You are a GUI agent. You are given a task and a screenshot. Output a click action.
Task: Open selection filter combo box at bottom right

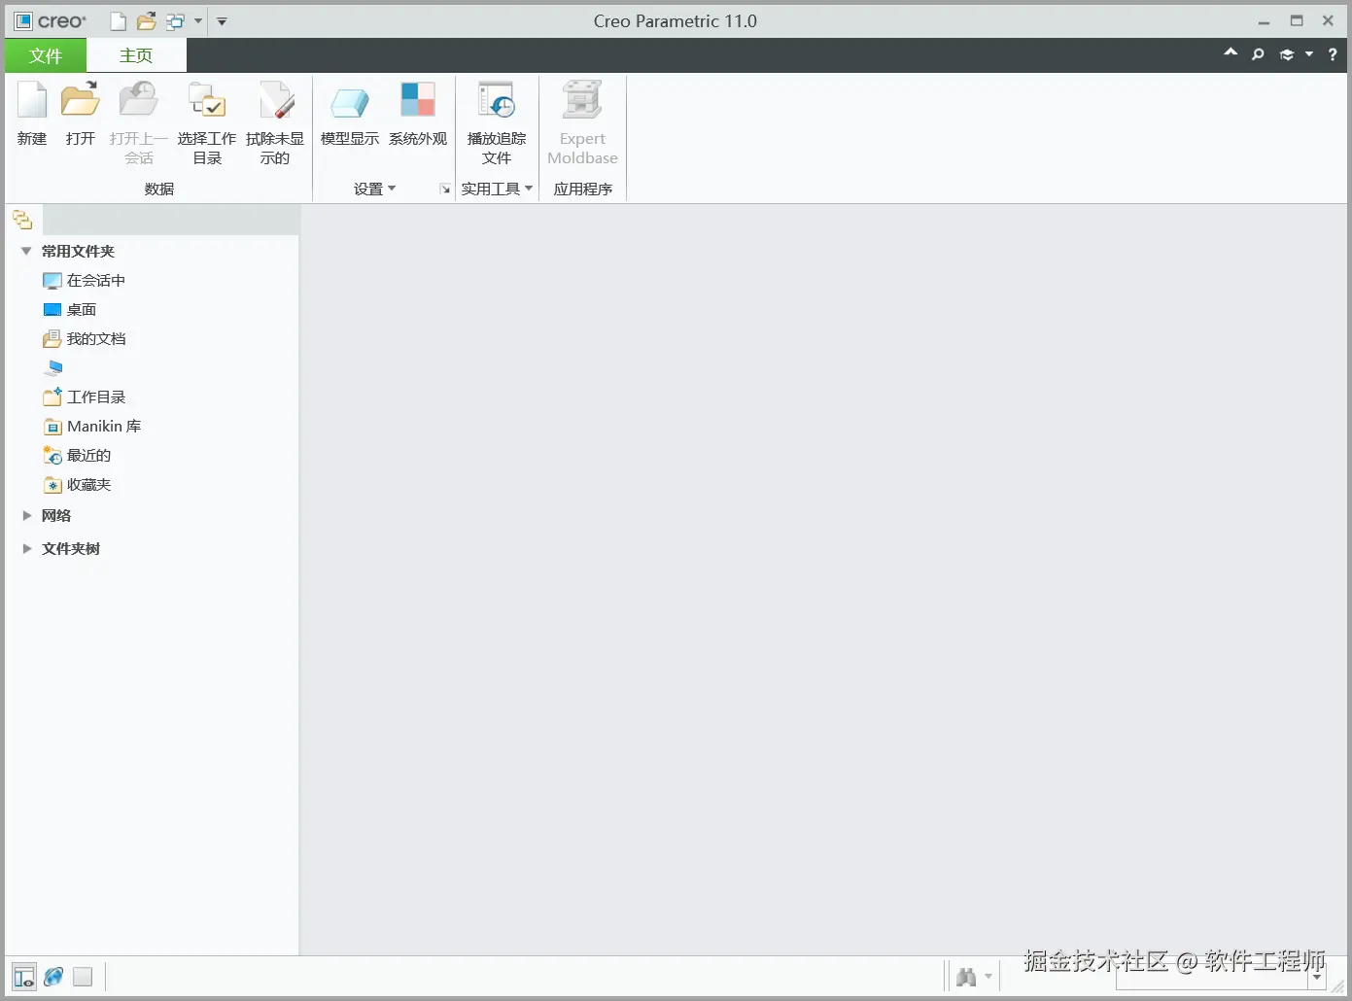(x=1221, y=978)
